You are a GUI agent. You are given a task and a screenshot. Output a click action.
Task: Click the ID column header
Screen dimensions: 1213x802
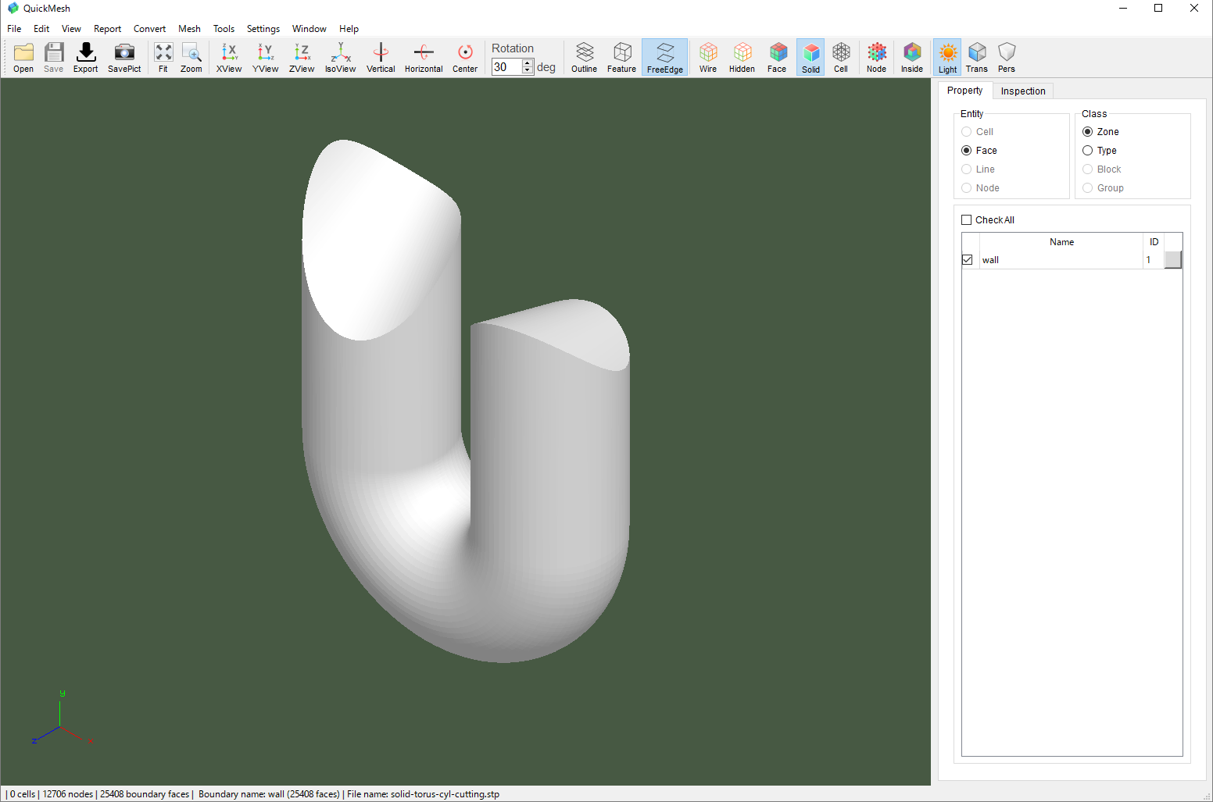tap(1154, 242)
